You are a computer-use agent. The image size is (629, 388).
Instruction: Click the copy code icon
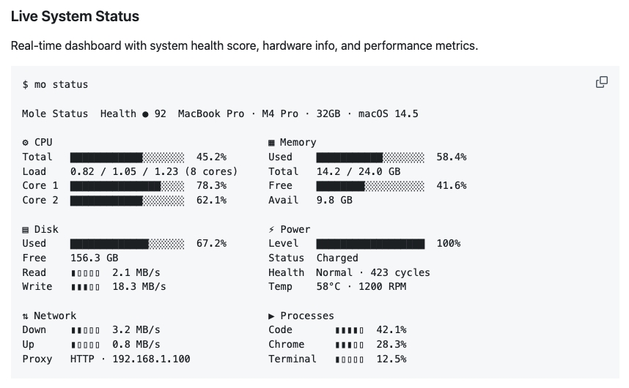click(601, 82)
